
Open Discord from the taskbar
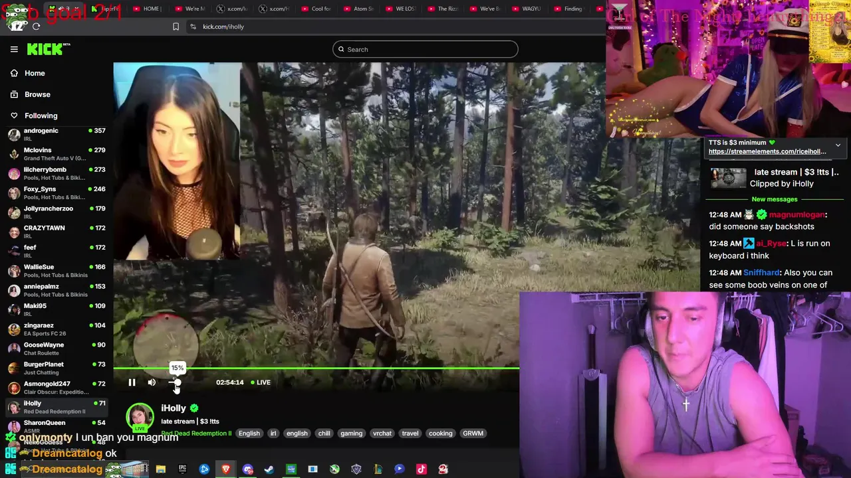click(x=248, y=469)
